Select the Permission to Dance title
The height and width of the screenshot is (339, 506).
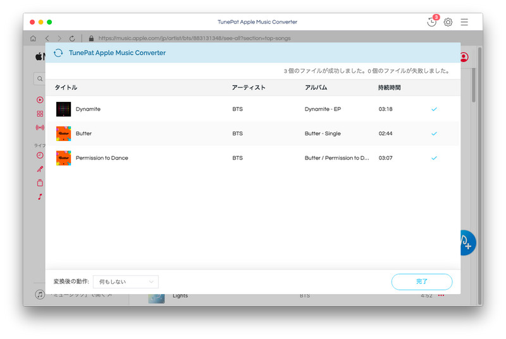[x=102, y=158]
